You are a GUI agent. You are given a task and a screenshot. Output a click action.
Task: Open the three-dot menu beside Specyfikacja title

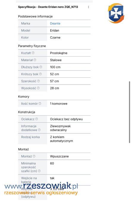(x=89, y=7)
